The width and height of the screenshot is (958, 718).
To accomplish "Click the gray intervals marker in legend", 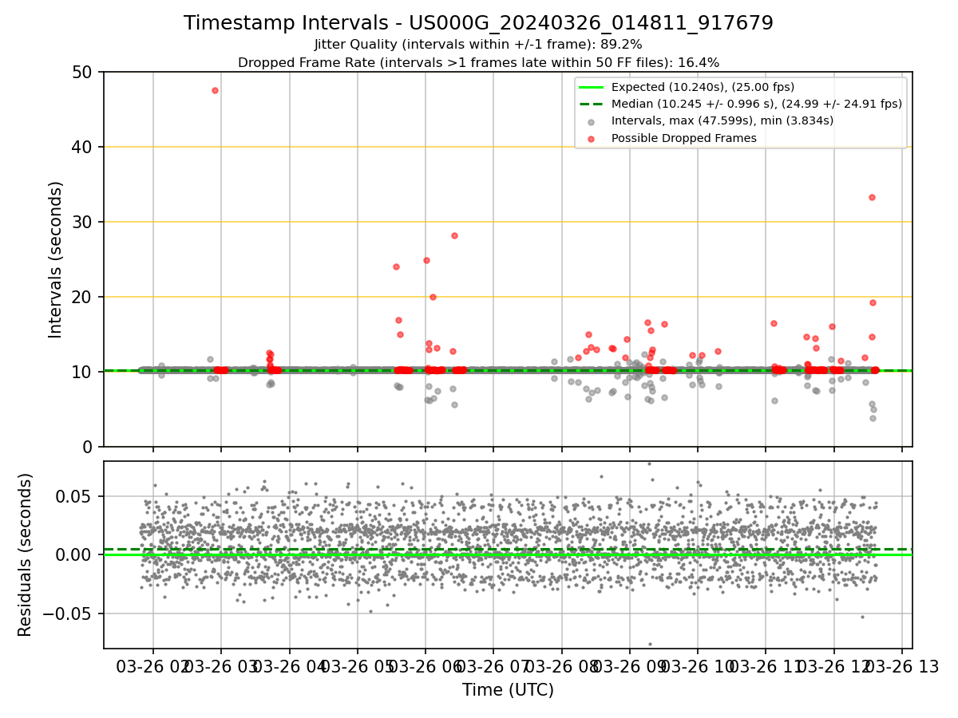I will (x=592, y=122).
